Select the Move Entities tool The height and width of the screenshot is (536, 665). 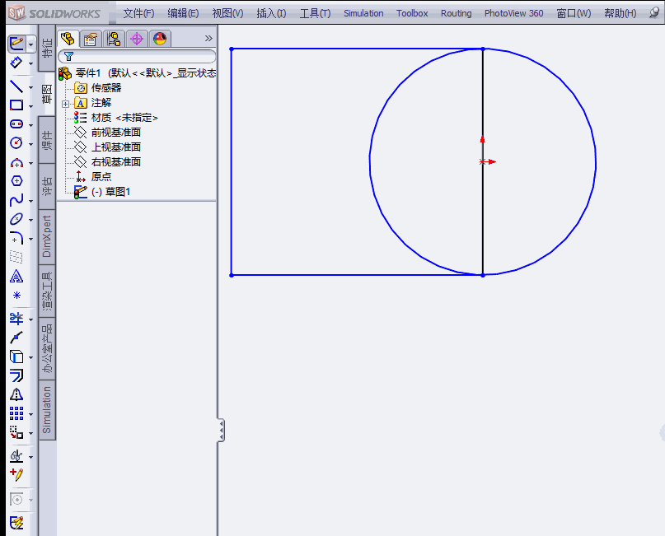[16, 432]
